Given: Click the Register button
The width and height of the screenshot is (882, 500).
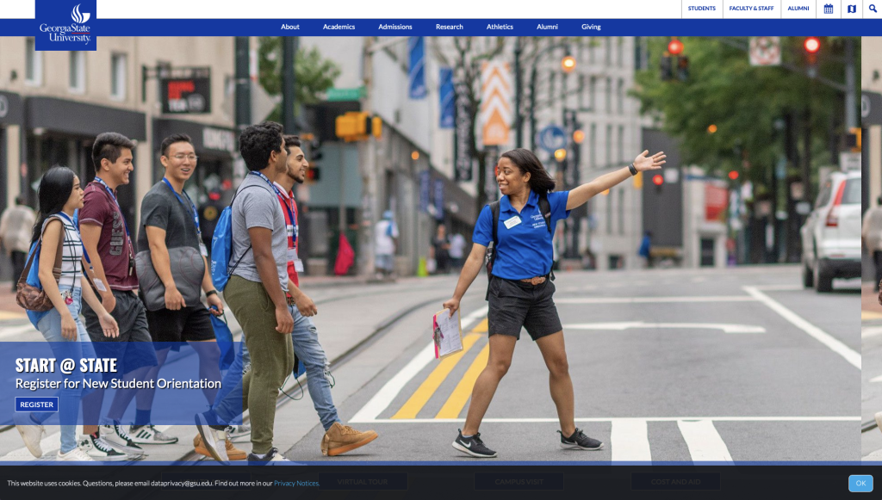Looking at the screenshot, I should (x=36, y=404).
